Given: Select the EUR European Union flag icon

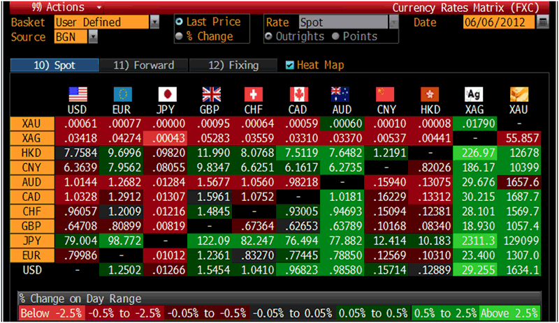Looking at the screenshot, I should (x=122, y=94).
